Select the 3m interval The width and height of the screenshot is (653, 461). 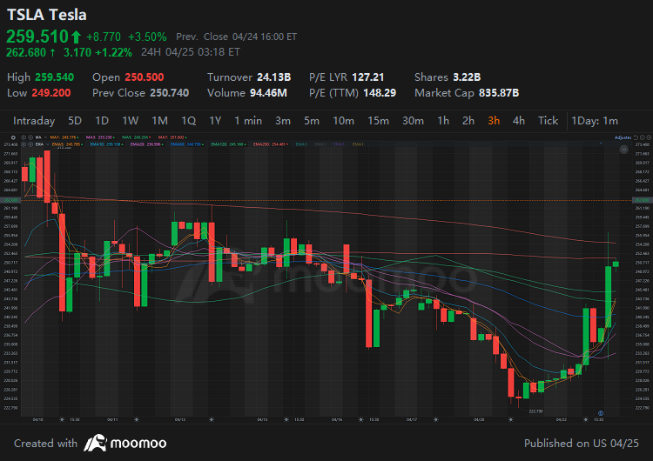click(x=283, y=121)
